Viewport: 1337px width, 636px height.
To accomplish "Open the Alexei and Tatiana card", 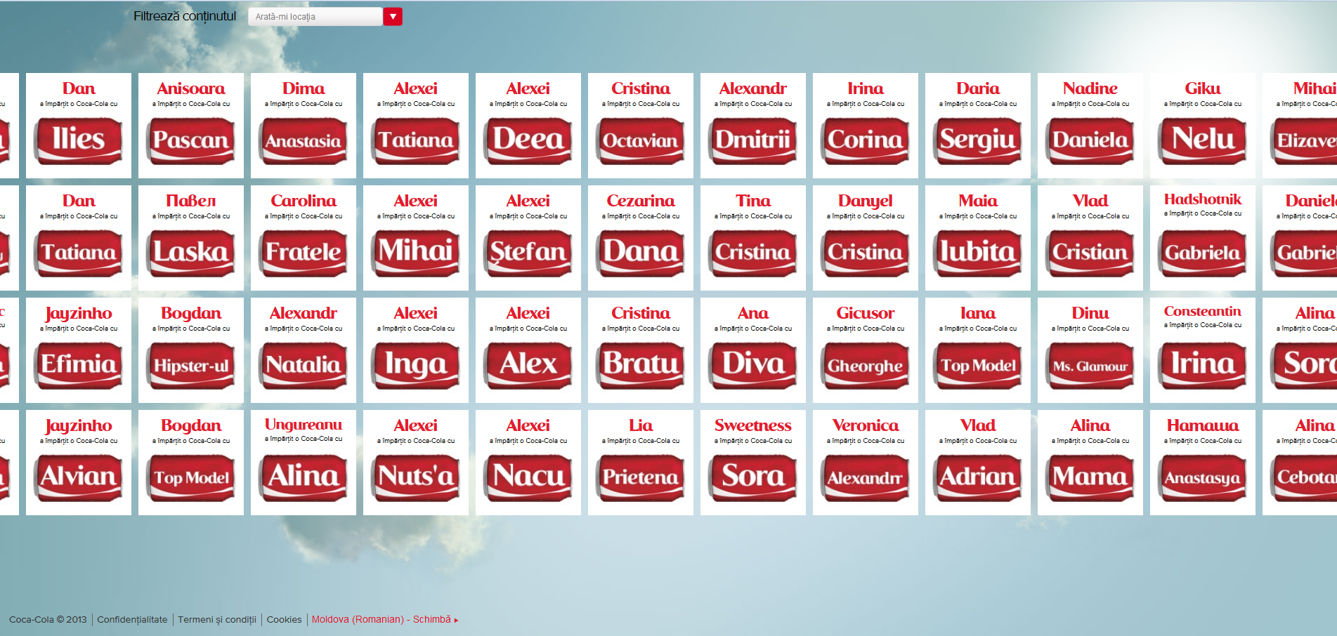I will click(x=416, y=126).
